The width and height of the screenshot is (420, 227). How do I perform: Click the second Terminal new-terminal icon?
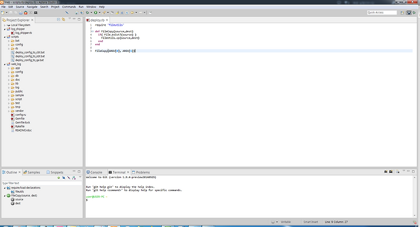[391, 172]
